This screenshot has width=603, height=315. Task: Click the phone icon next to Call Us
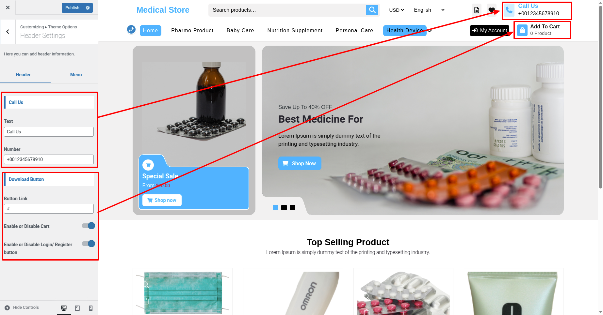[x=509, y=10]
